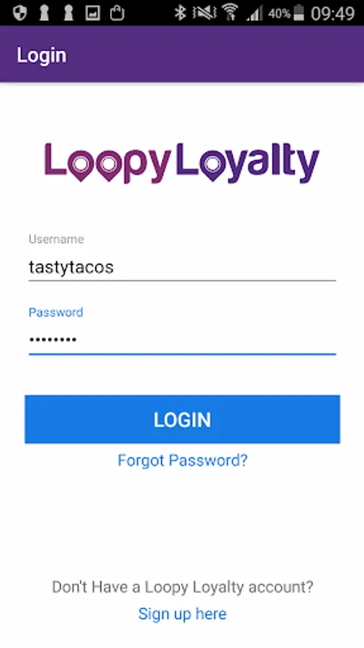Focus the Password field with masked dots
This screenshot has width=364, height=648.
click(182, 340)
